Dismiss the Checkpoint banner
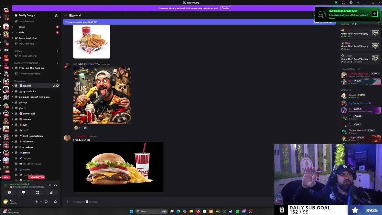 click(x=332, y=18)
